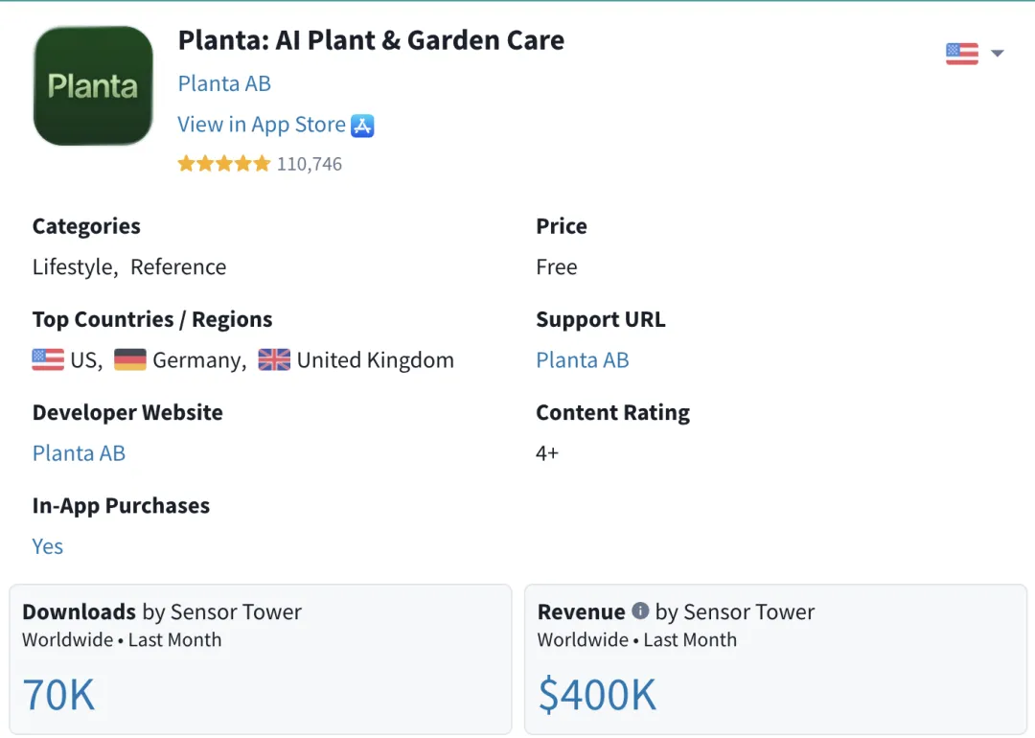Click the green Planta app icon

[x=93, y=86]
